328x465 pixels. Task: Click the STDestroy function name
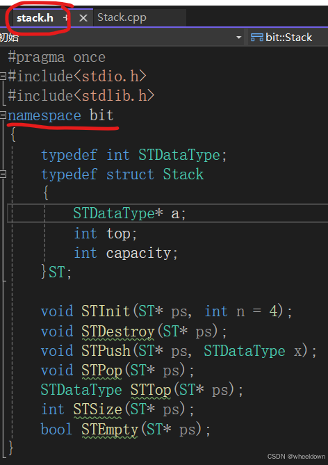[x=118, y=332]
